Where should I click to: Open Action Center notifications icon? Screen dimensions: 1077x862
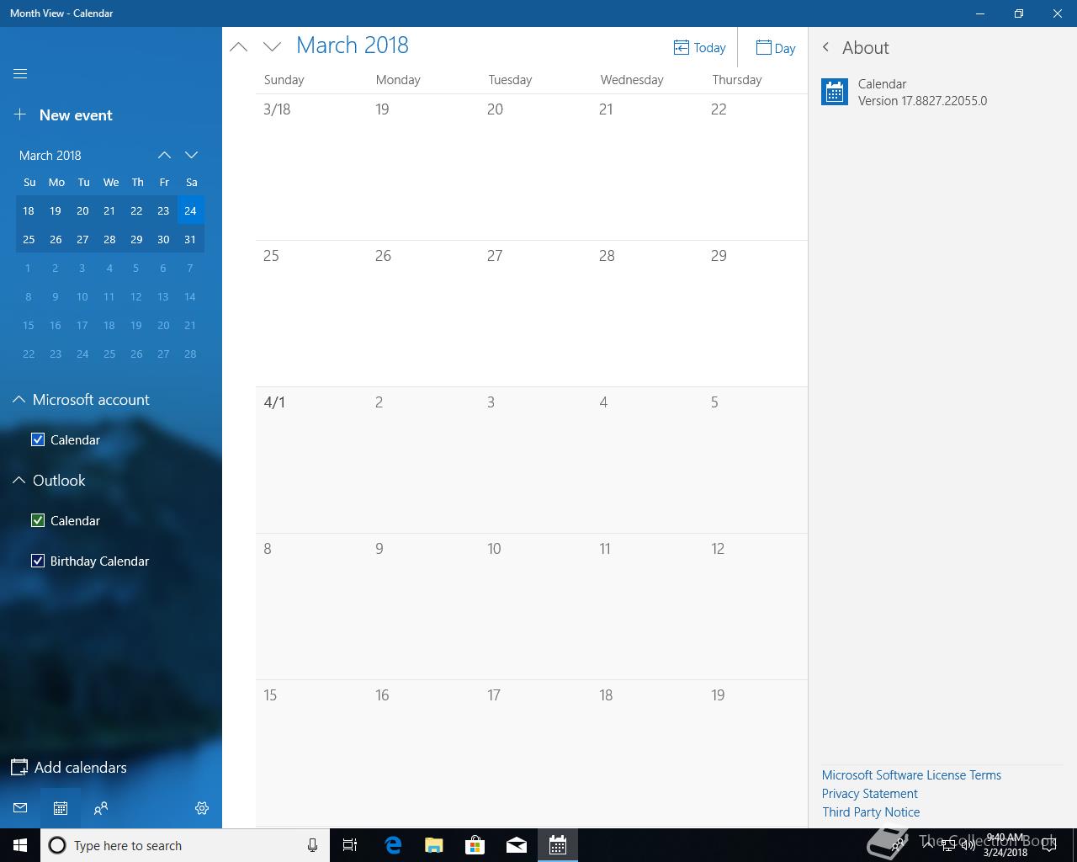tap(1049, 845)
